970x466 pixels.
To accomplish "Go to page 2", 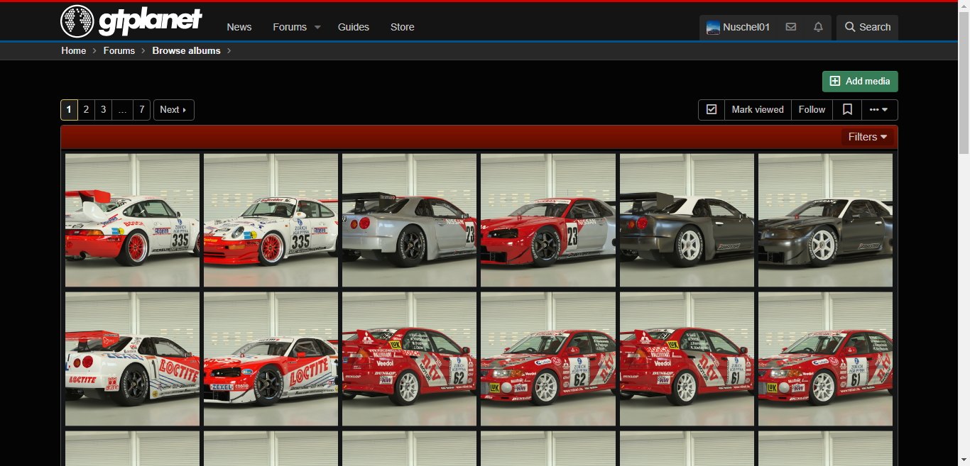I will click(x=86, y=110).
